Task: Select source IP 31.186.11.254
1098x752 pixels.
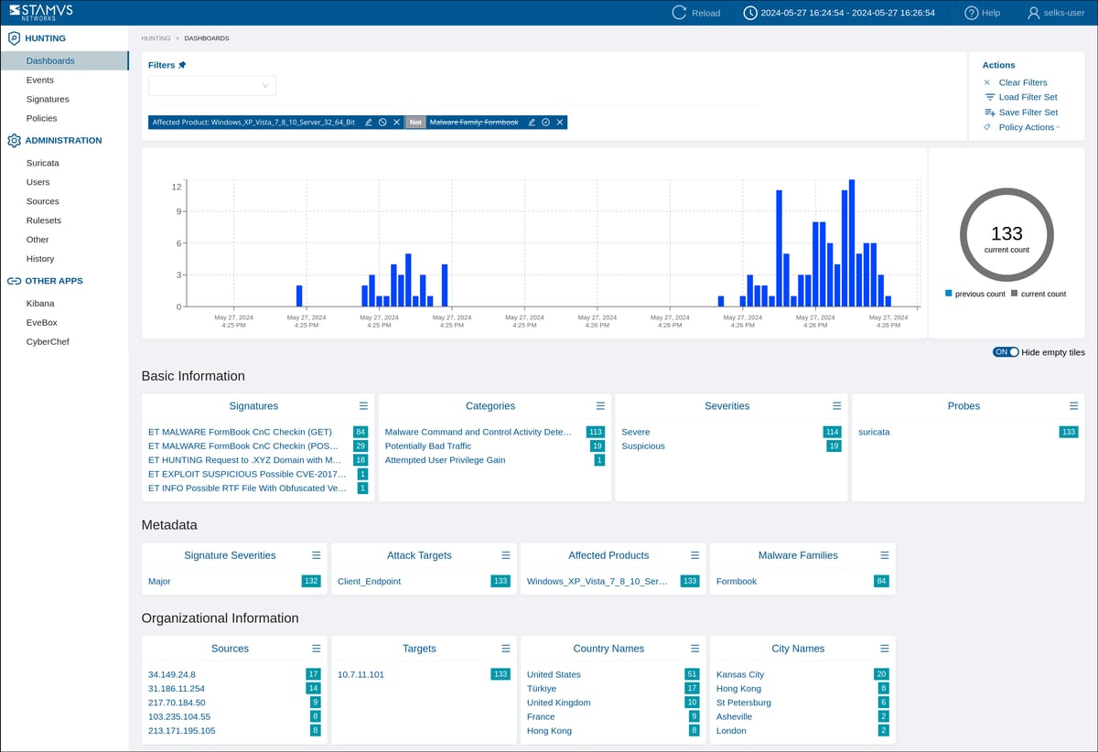Action: 177,688
